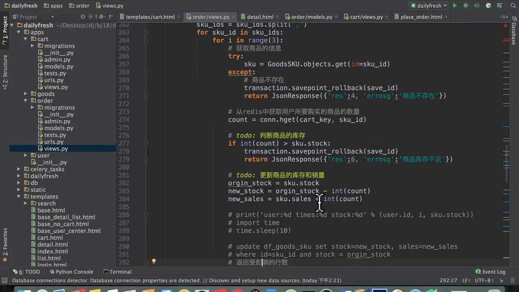Open the Python Console tool window
Viewport: 519px width, 292px height.
[71, 272]
